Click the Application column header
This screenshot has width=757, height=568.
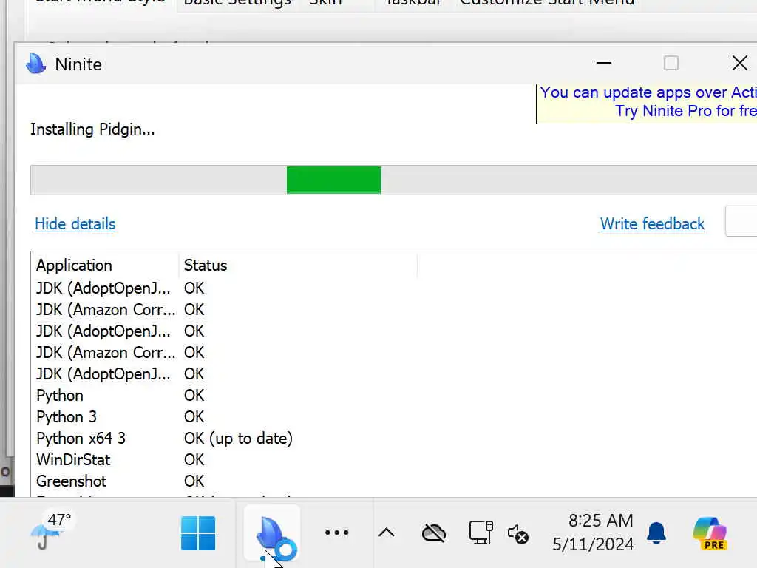(105, 266)
